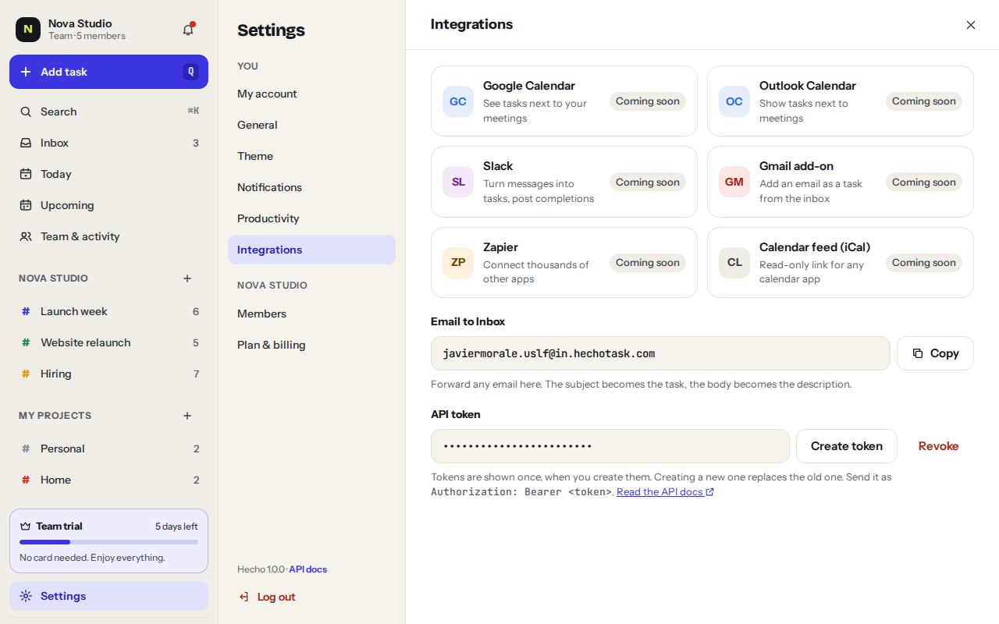Click the Add task button
Viewport: 999px width, 624px height.
click(x=108, y=72)
